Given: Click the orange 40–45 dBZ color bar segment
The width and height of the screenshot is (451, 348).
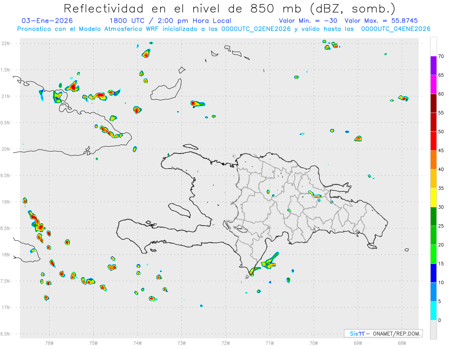Looking at the screenshot, I should 433,160.
